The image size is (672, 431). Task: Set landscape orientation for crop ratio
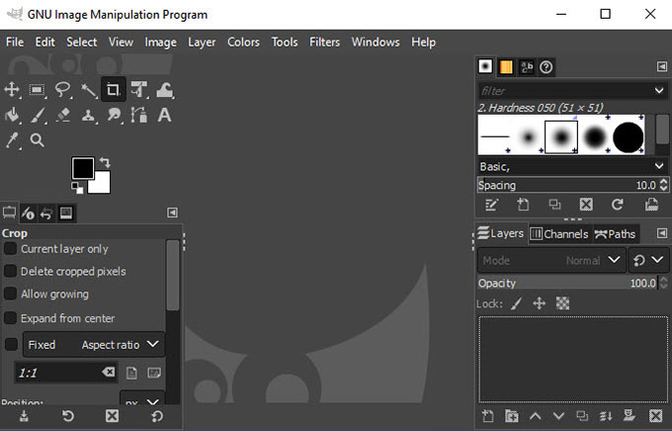pos(154,373)
